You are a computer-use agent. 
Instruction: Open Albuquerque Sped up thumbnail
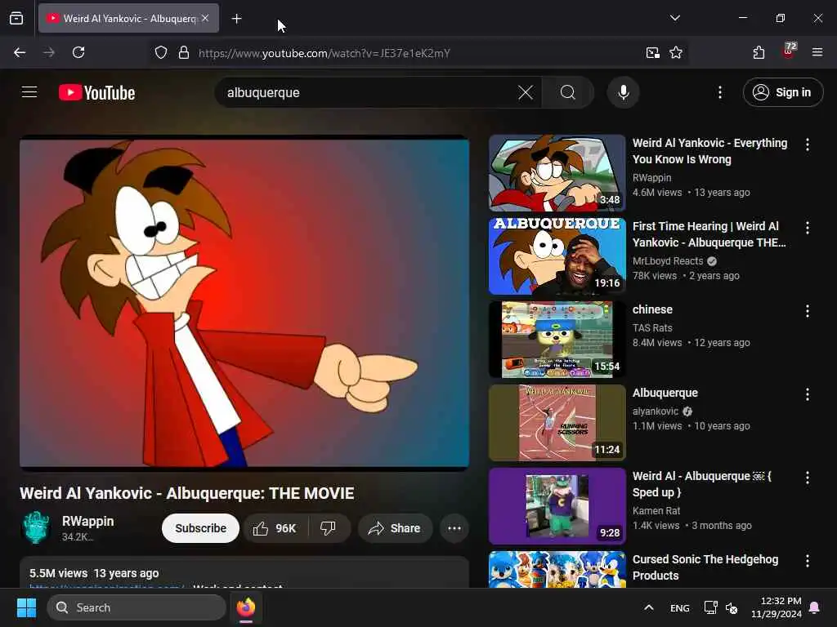point(557,506)
